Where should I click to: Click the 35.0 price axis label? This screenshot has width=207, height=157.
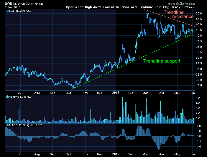point(199,47)
